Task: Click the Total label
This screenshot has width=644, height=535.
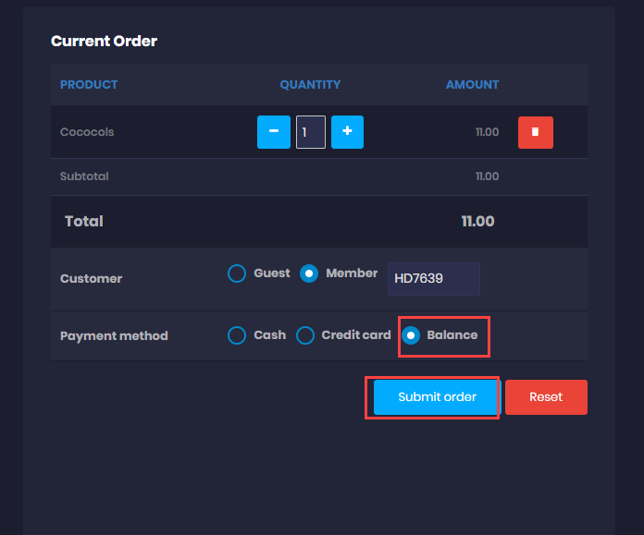Action: click(84, 222)
